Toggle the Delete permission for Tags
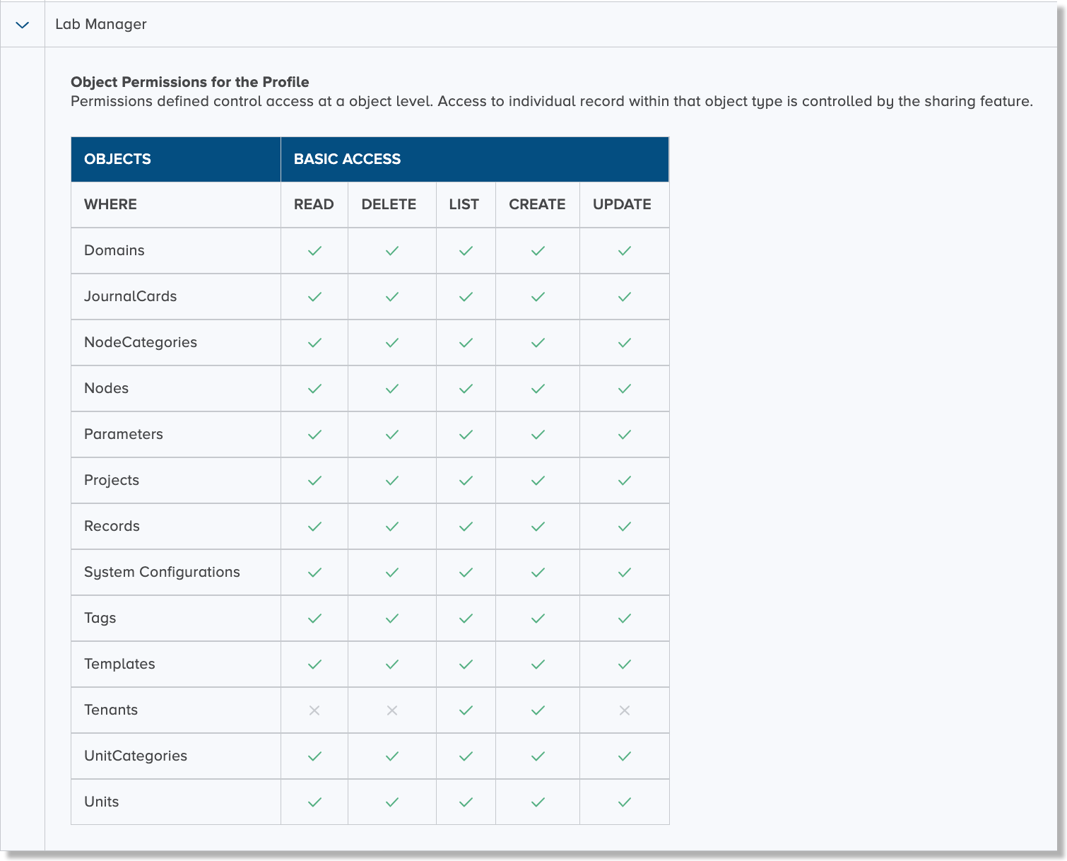Screen dimensions: 1067x861 click(391, 618)
